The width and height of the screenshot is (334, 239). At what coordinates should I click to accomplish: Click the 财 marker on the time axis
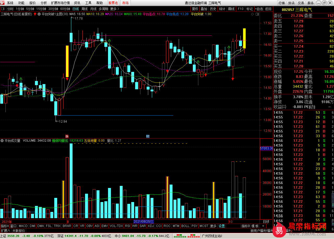(148, 136)
